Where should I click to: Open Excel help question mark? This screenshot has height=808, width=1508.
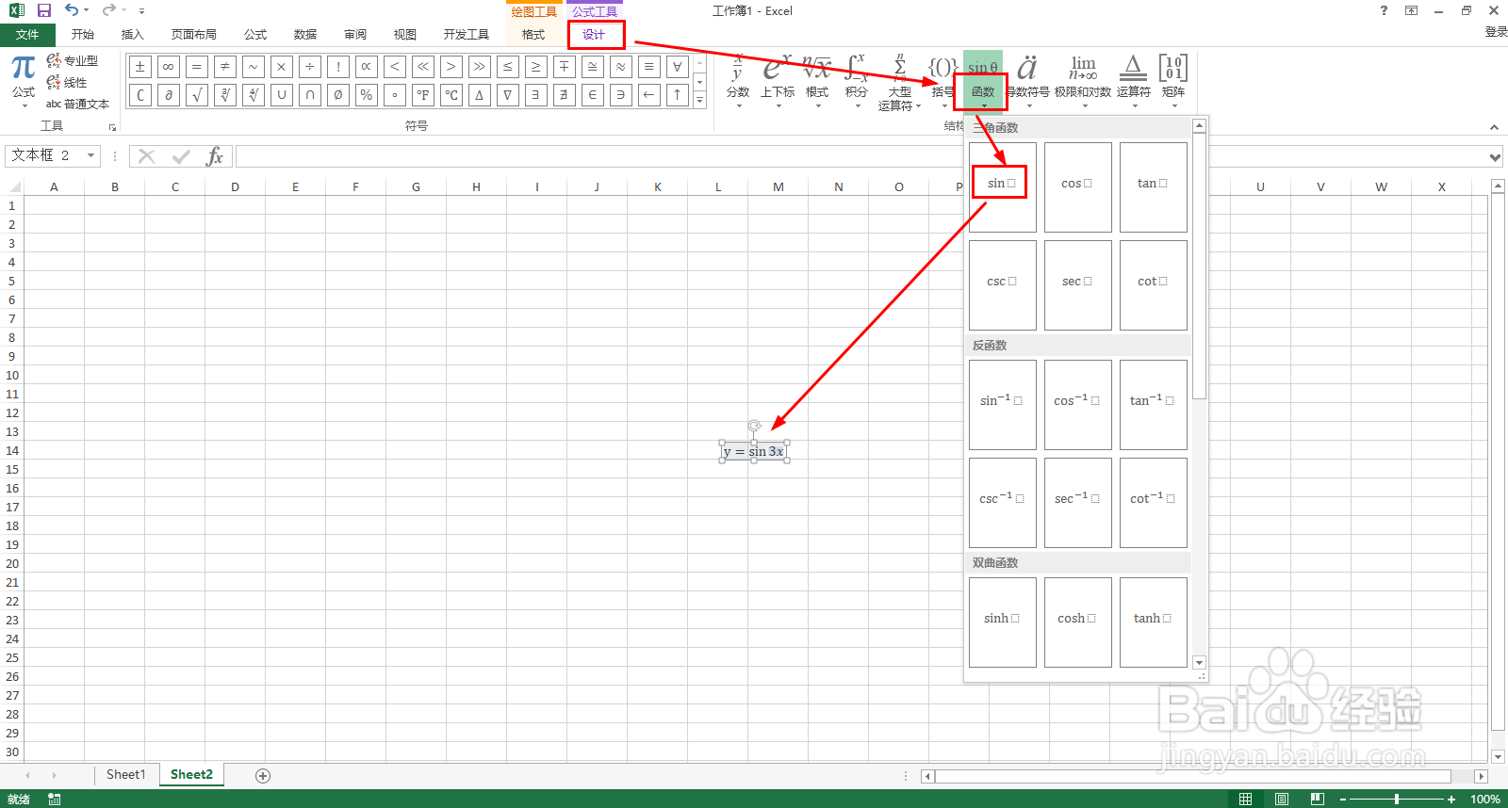[x=1384, y=10]
